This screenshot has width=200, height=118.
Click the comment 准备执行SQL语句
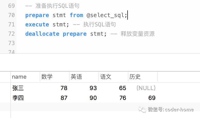pyautogui.click(x=57, y=6)
